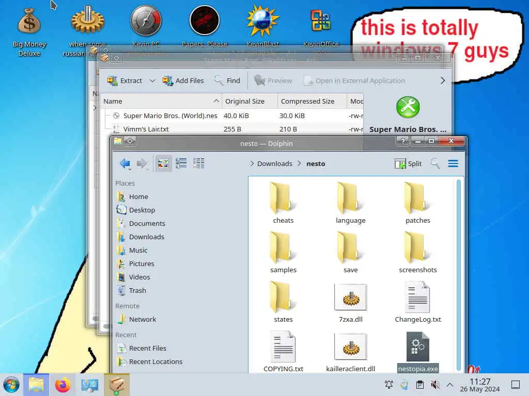Screen dimensions: 529x396
Task: Sort archive list by Name column
Action: click(x=161, y=101)
